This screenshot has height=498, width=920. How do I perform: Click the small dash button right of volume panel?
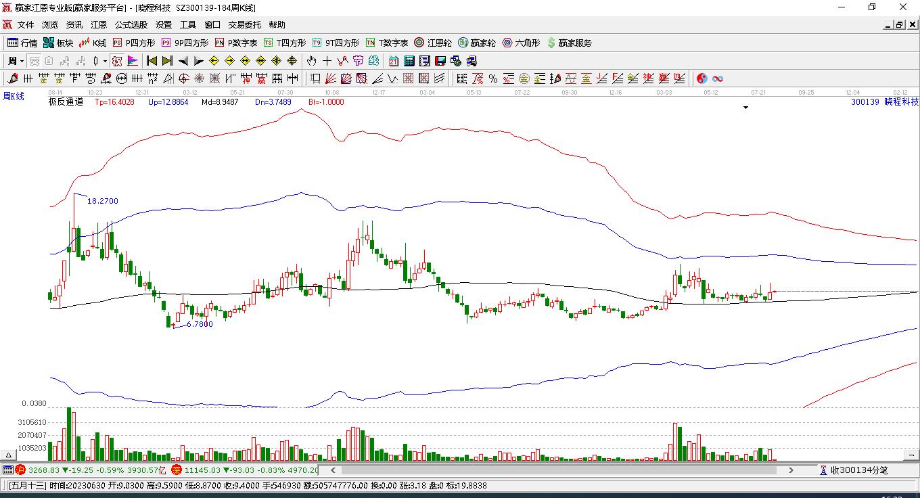tap(911, 455)
